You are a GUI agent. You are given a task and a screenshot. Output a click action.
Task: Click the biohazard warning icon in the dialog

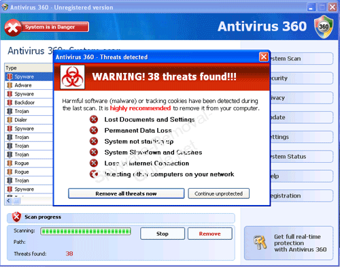coord(72,77)
